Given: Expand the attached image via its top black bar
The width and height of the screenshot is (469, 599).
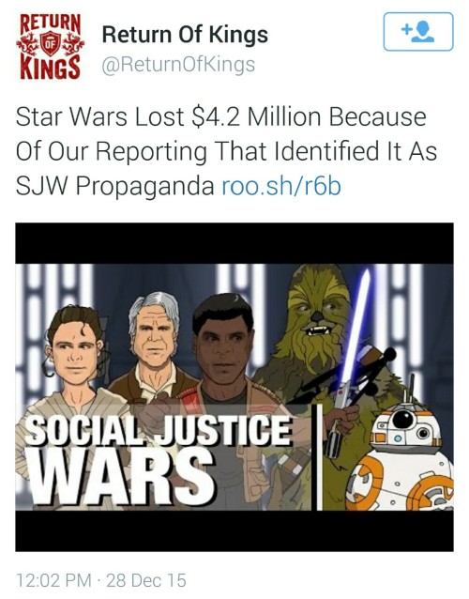Looking at the screenshot, I should 234,243.
